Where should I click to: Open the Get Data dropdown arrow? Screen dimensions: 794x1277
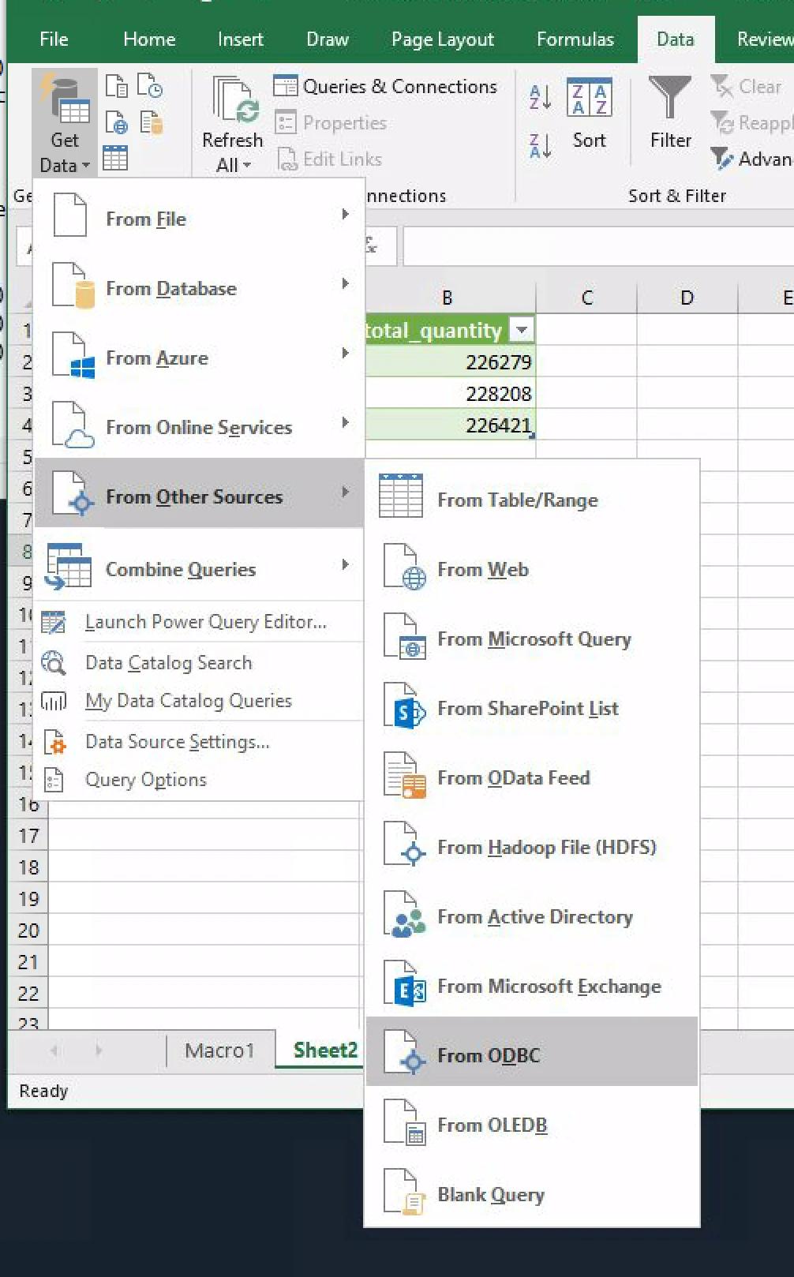86,166
